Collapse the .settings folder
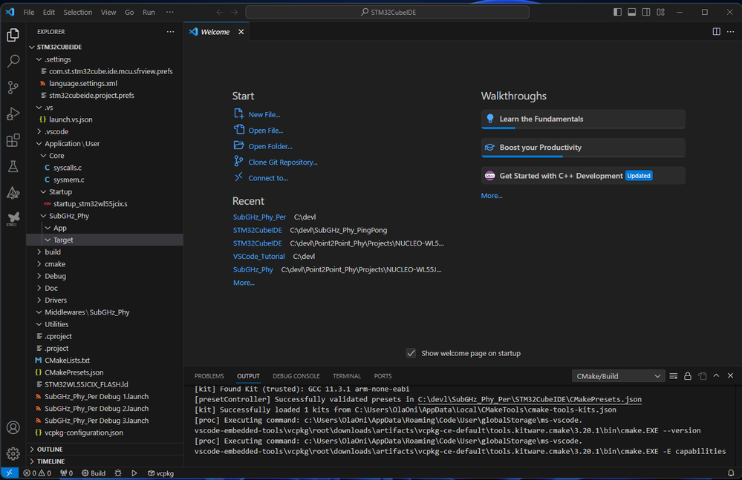 point(105,59)
